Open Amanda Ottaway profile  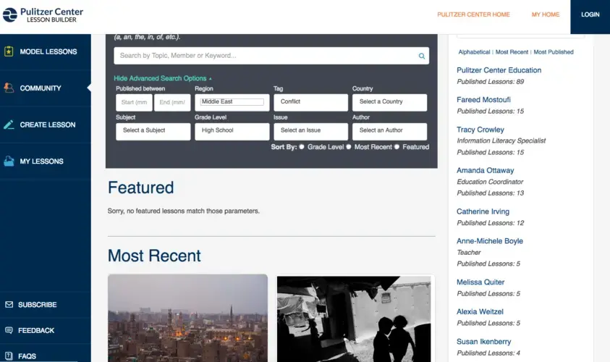pos(485,170)
